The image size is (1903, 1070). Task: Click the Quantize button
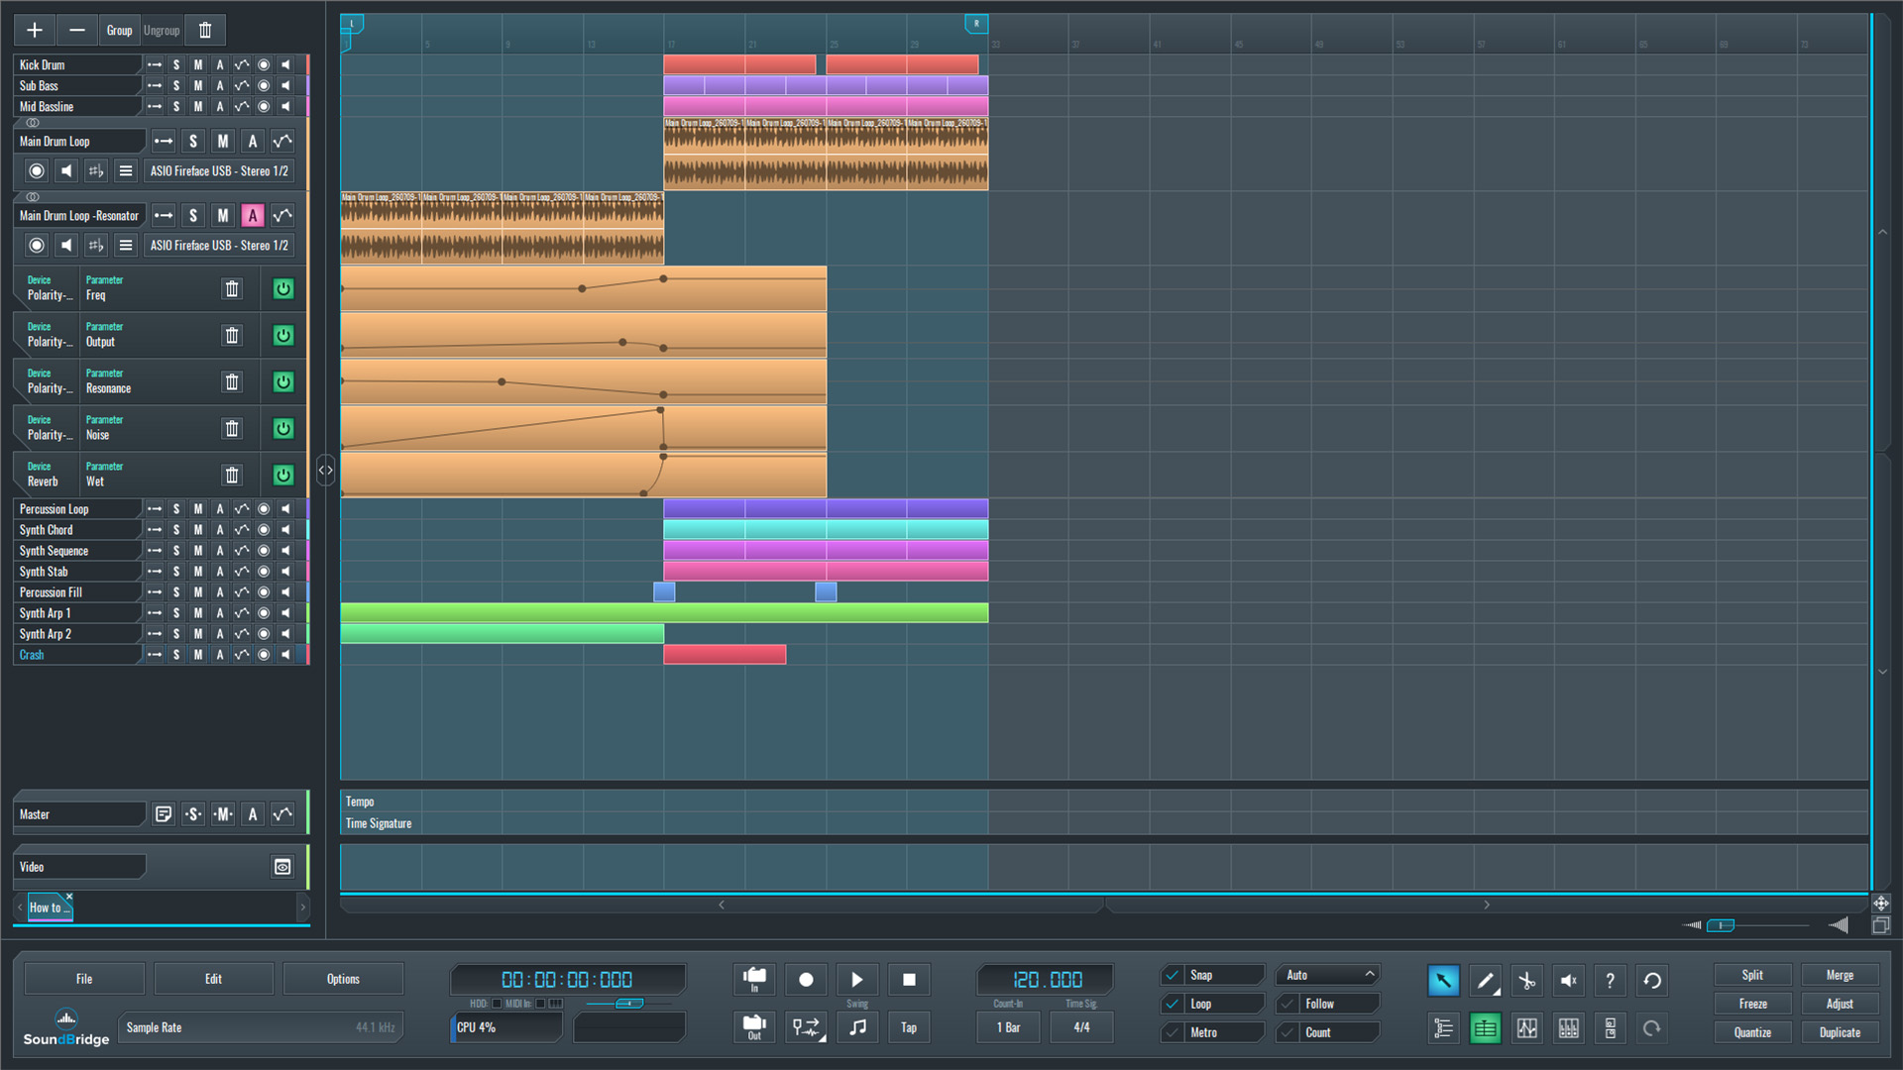pos(1752,1032)
